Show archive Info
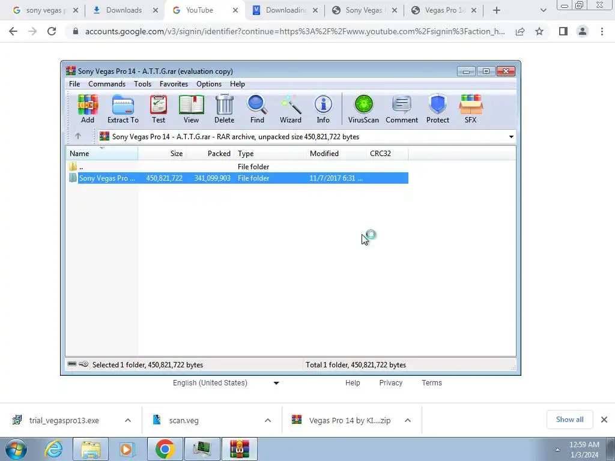 (323, 109)
